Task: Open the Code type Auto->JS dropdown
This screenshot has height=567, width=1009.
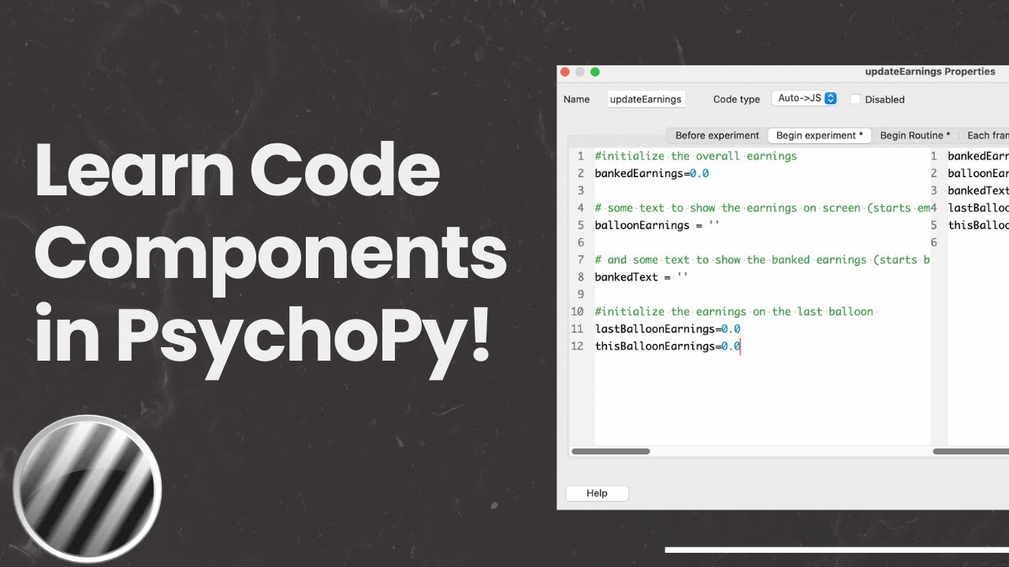Action: [x=804, y=98]
